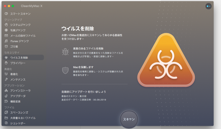This screenshot has width=221, height=129.
Task: Click the mail attachments envelope icon
Action: 6,36
